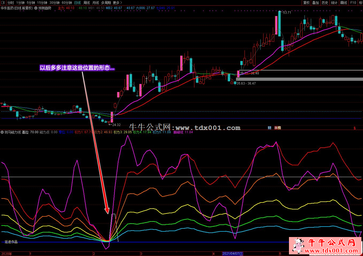Image resolution: width=363 pixels, height=256 pixels.
Task: Expand the 更多 periods menu
Action: [117, 3]
